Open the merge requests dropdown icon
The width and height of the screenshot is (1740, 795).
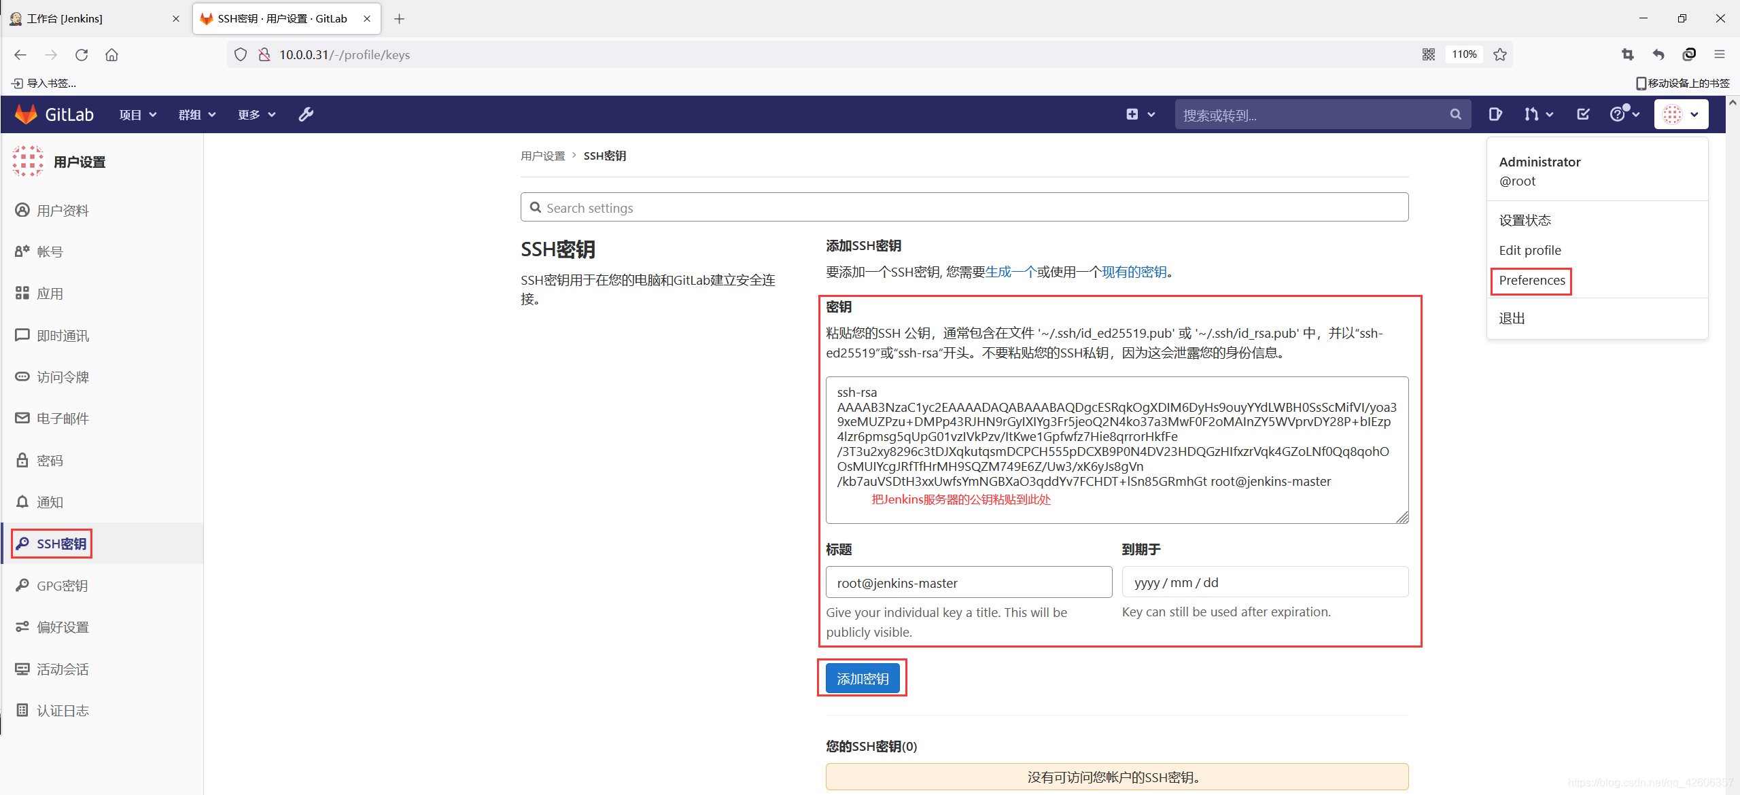click(x=1539, y=114)
